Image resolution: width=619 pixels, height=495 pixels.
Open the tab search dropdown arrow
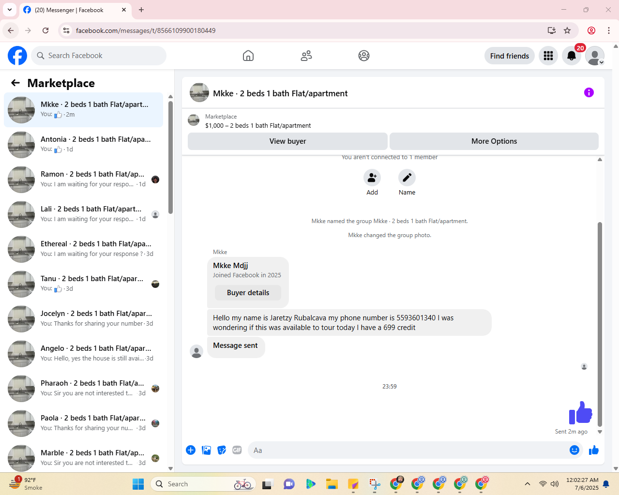pyautogui.click(x=10, y=10)
